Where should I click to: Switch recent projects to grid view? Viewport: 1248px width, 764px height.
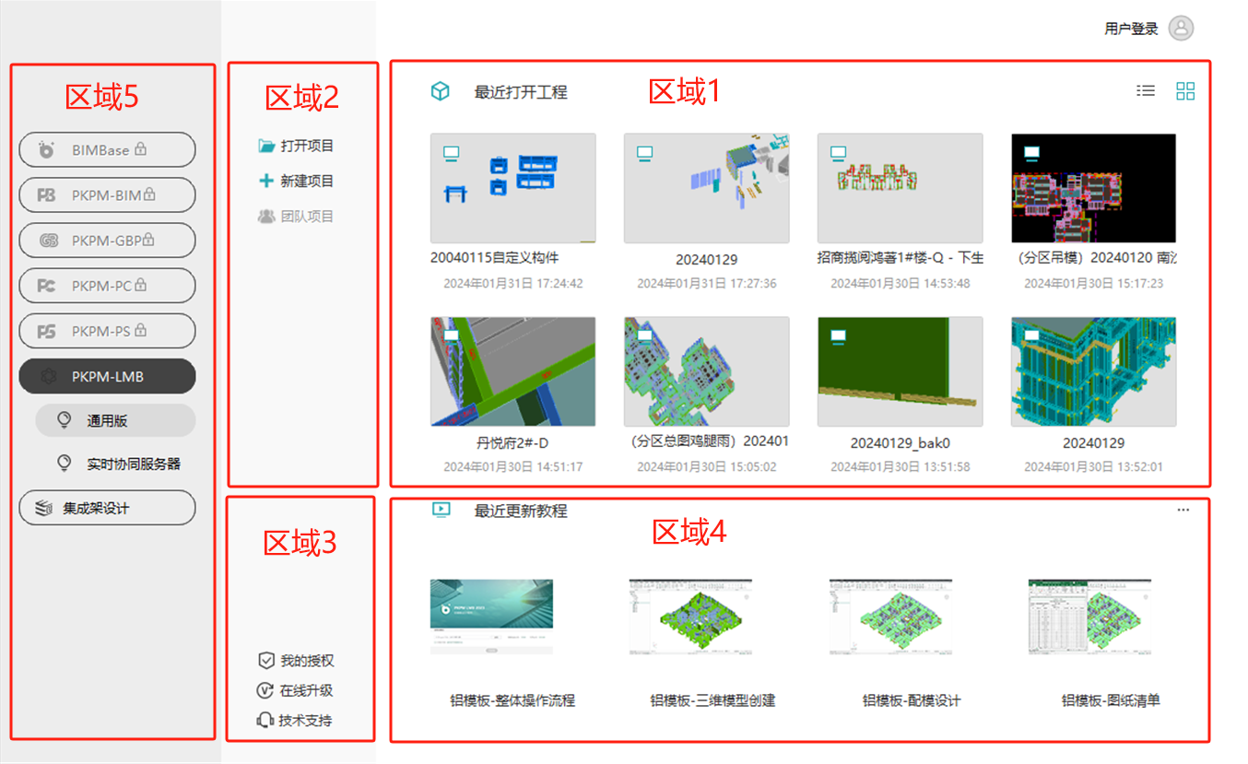point(1185,90)
